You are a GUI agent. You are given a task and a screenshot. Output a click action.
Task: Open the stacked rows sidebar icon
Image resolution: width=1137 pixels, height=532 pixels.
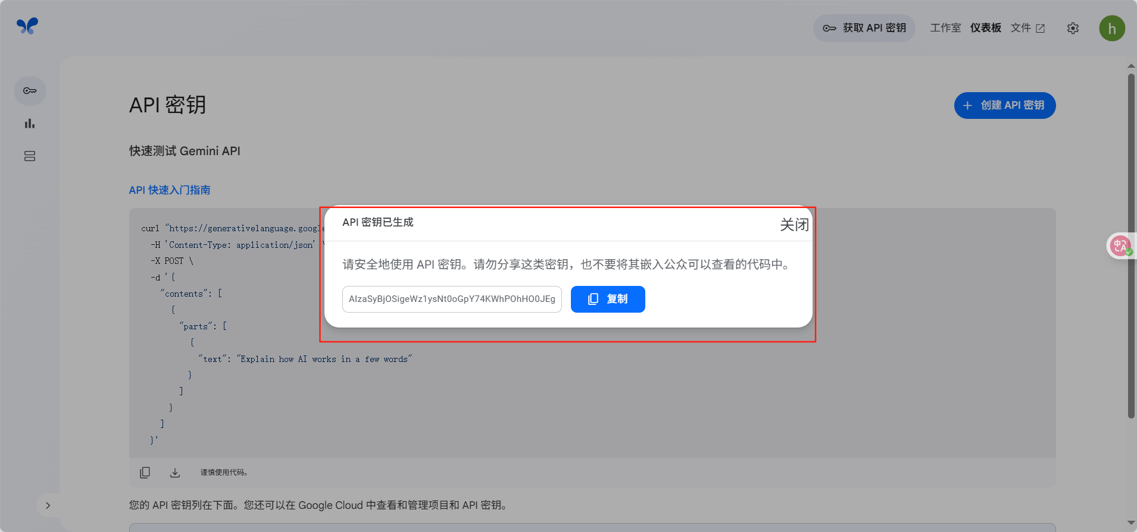(x=30, y=156)
